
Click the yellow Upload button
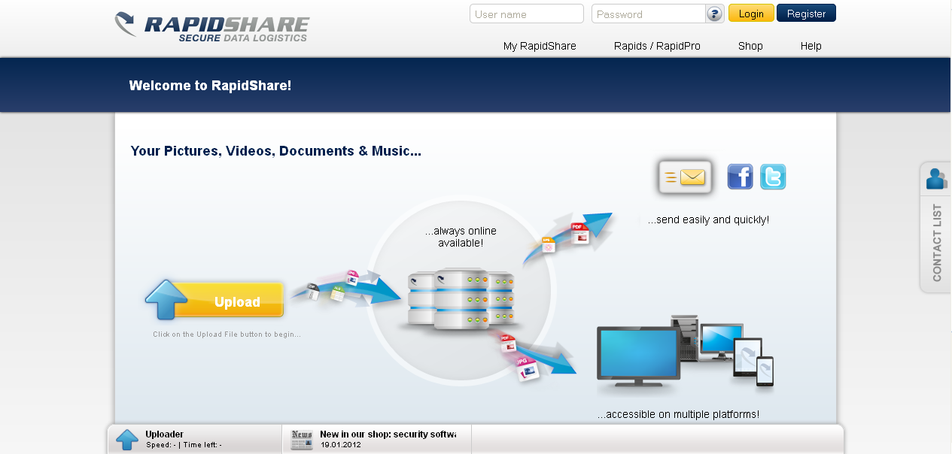coord(214,301)
